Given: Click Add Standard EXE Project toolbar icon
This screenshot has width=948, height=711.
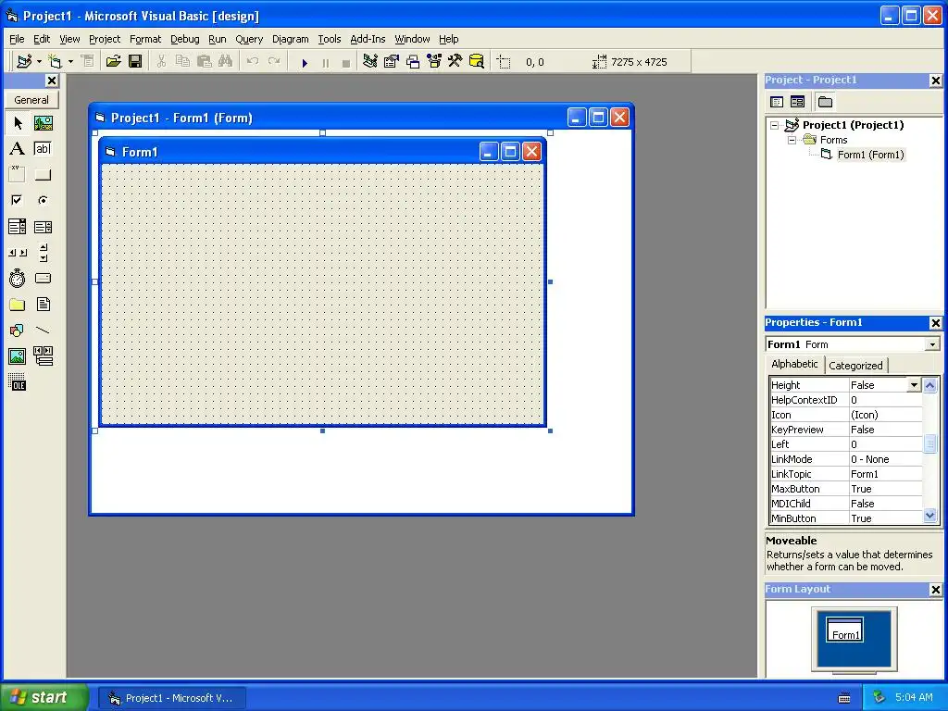Looking at the screenshot, I should point(25,62).
